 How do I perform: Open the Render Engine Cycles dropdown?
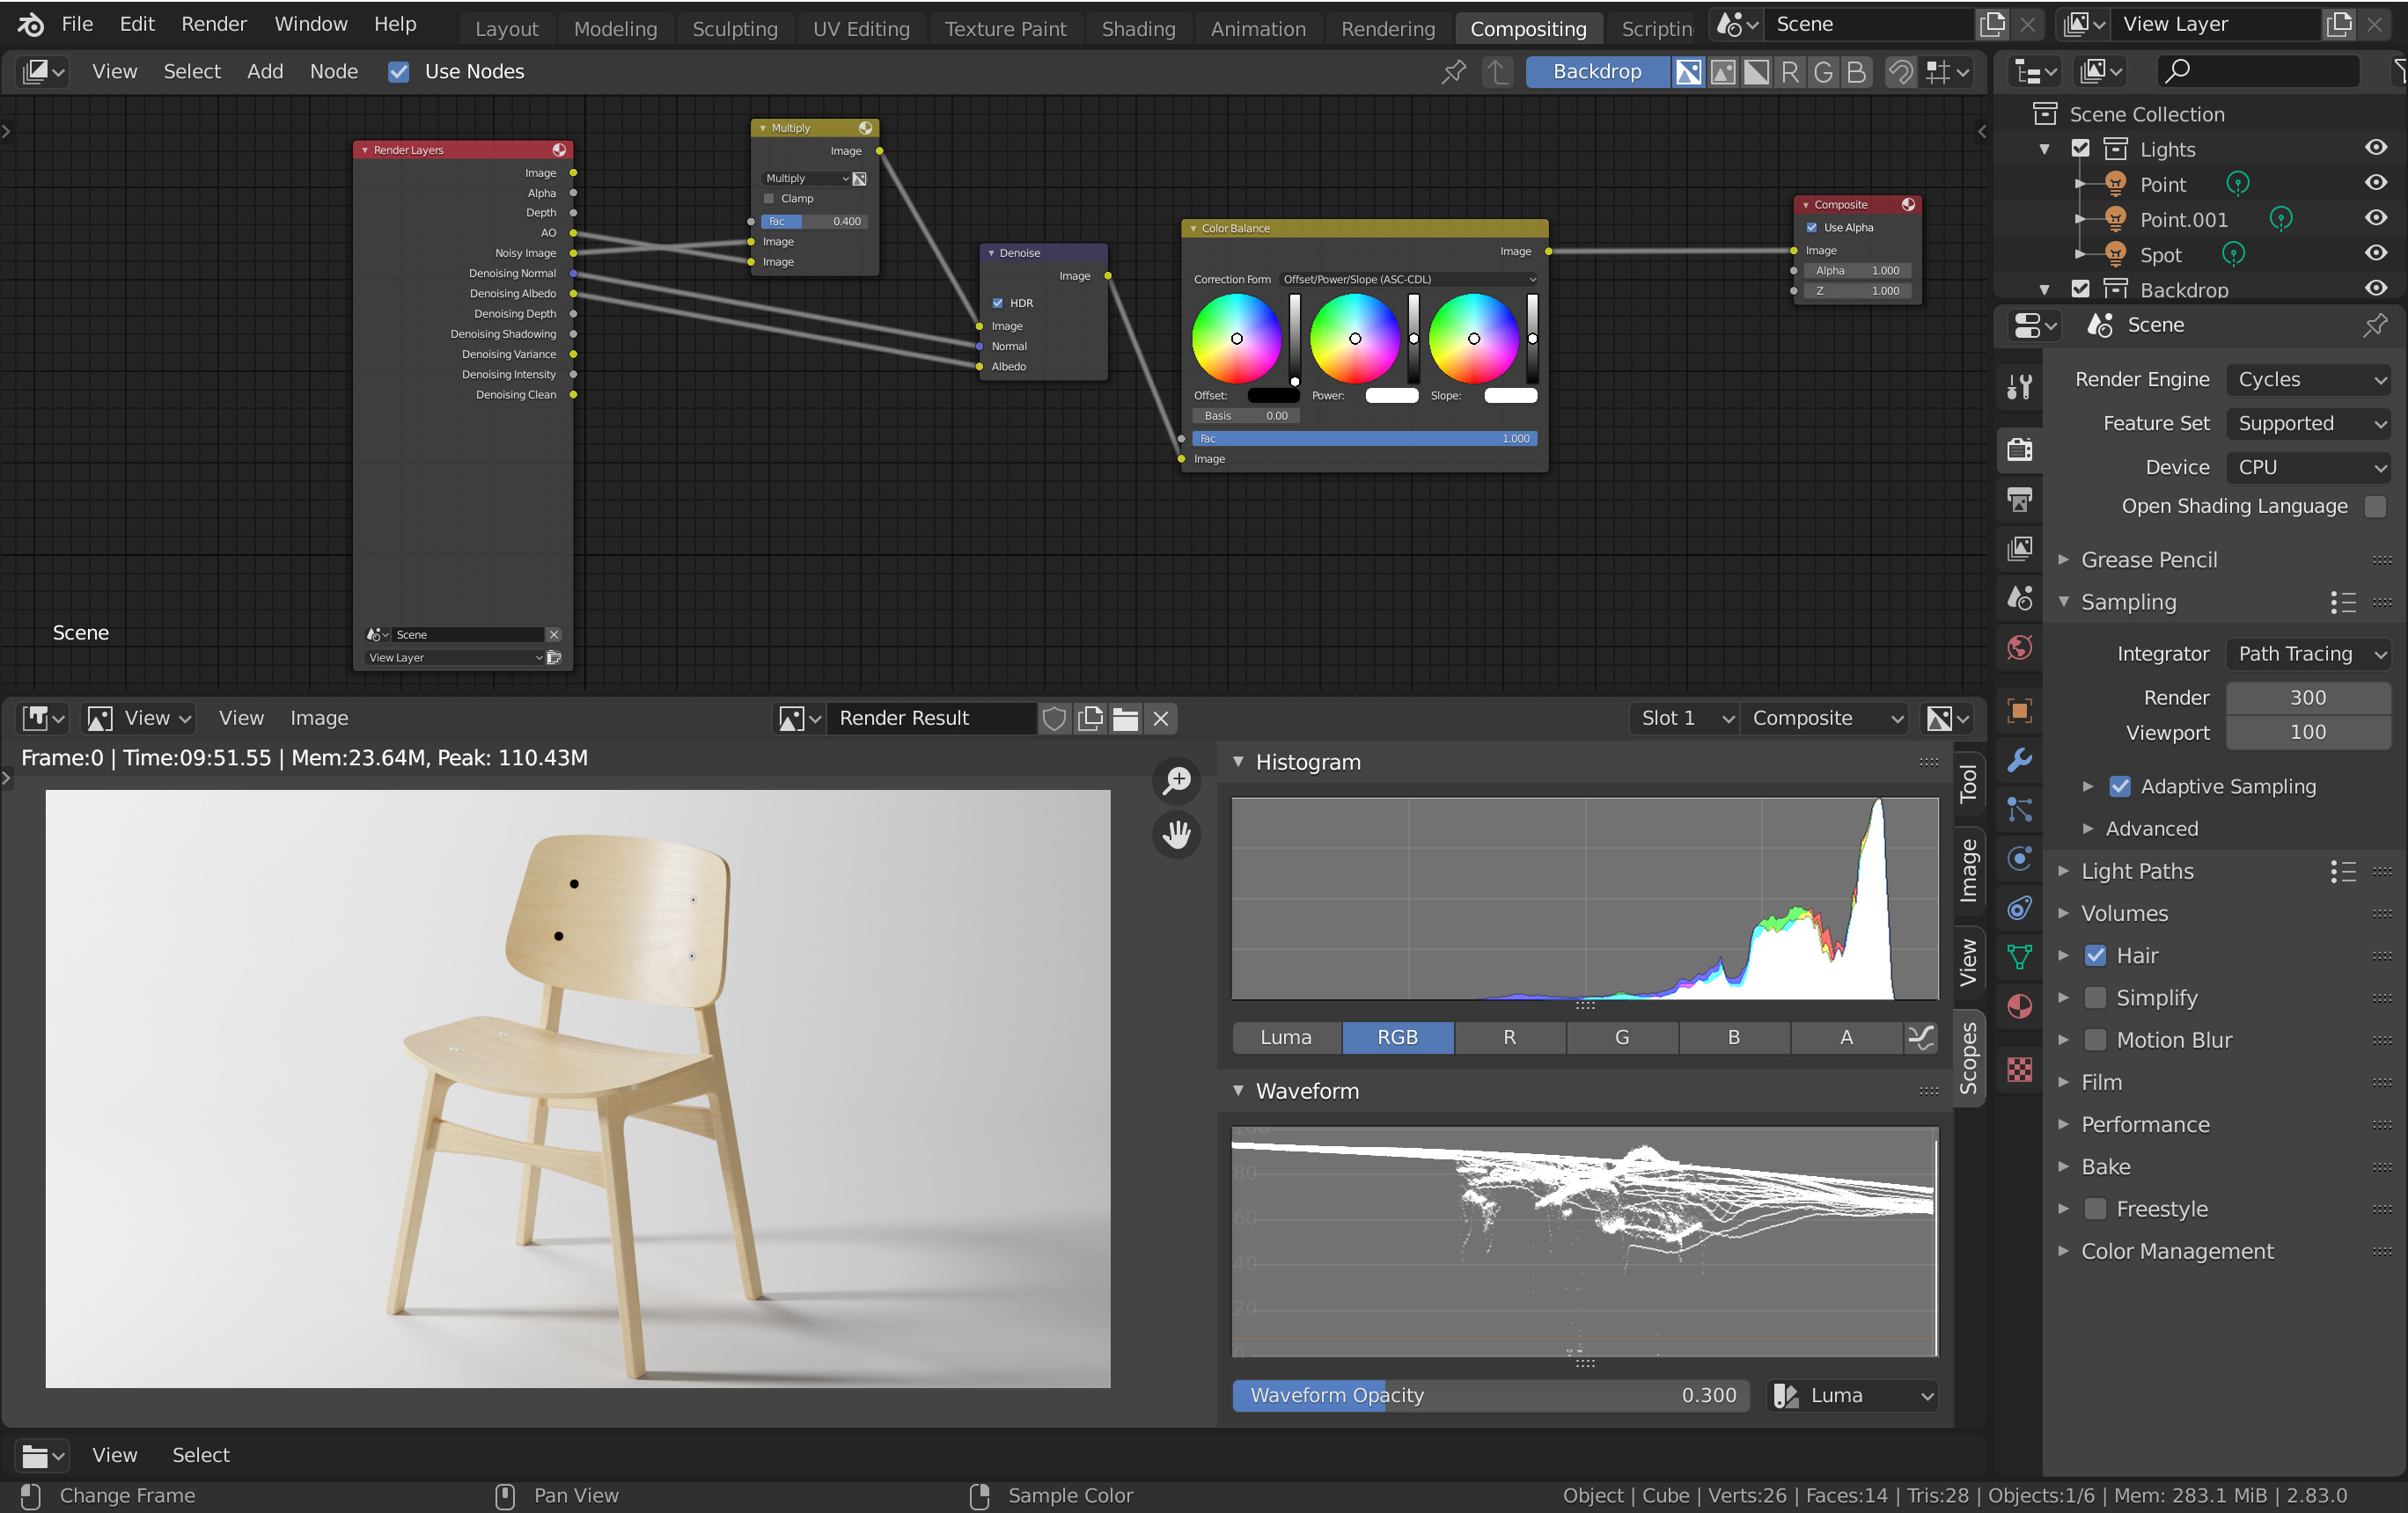2308,380
